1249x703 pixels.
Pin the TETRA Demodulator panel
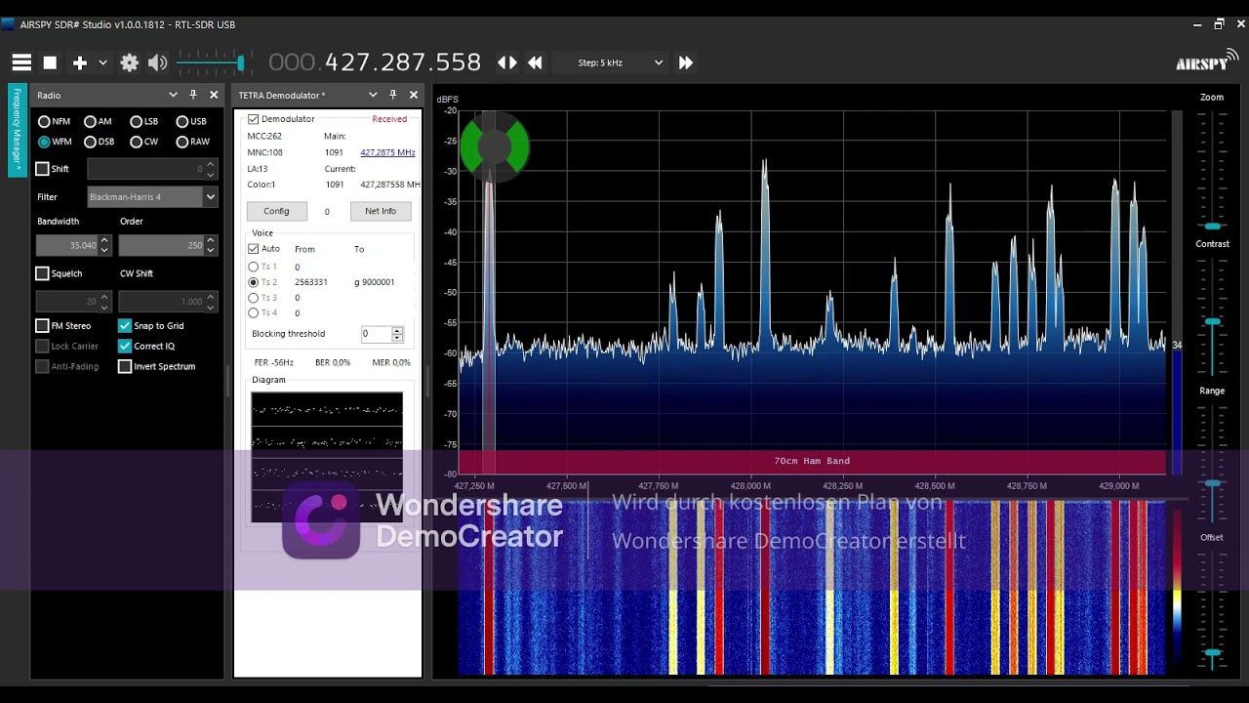point(393,95)
